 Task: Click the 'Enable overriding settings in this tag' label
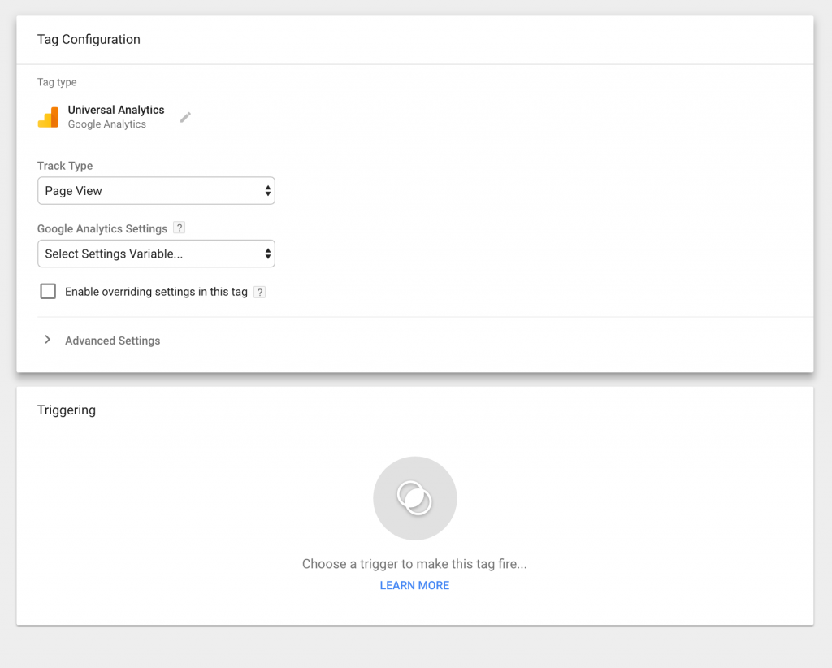pos(156,292)
